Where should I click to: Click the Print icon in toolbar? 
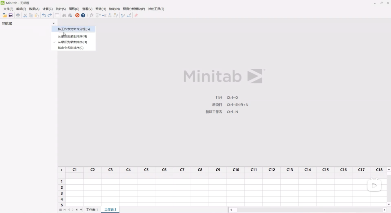[18, 15]
